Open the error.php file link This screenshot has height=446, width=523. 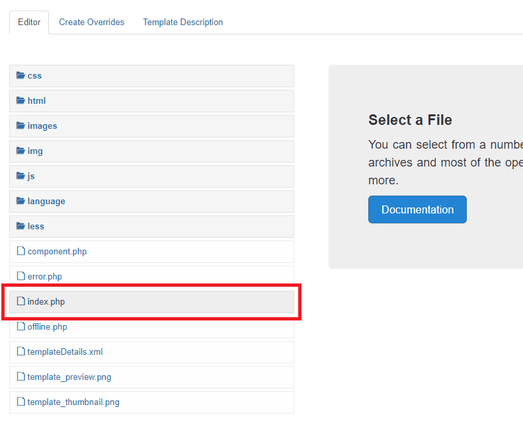click(44, 277)
